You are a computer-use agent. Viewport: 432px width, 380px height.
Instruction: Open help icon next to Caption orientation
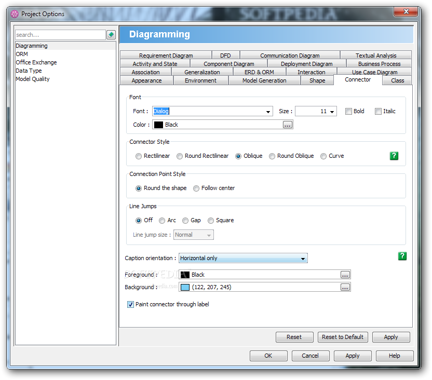click(402, 256)
